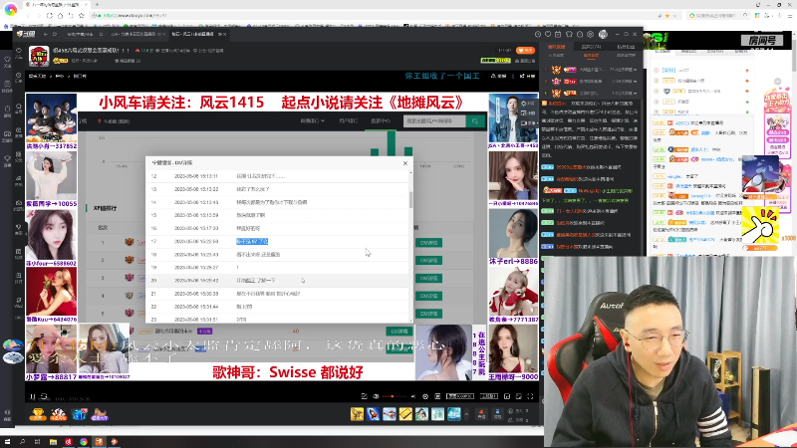The image size is (797, 448).
Task: Go back using Douyu client back arrow
Action: tap(45, 34)
